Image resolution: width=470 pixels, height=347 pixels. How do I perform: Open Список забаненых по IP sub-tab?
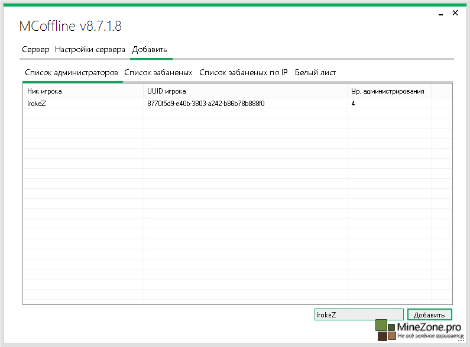pos(243,73)
